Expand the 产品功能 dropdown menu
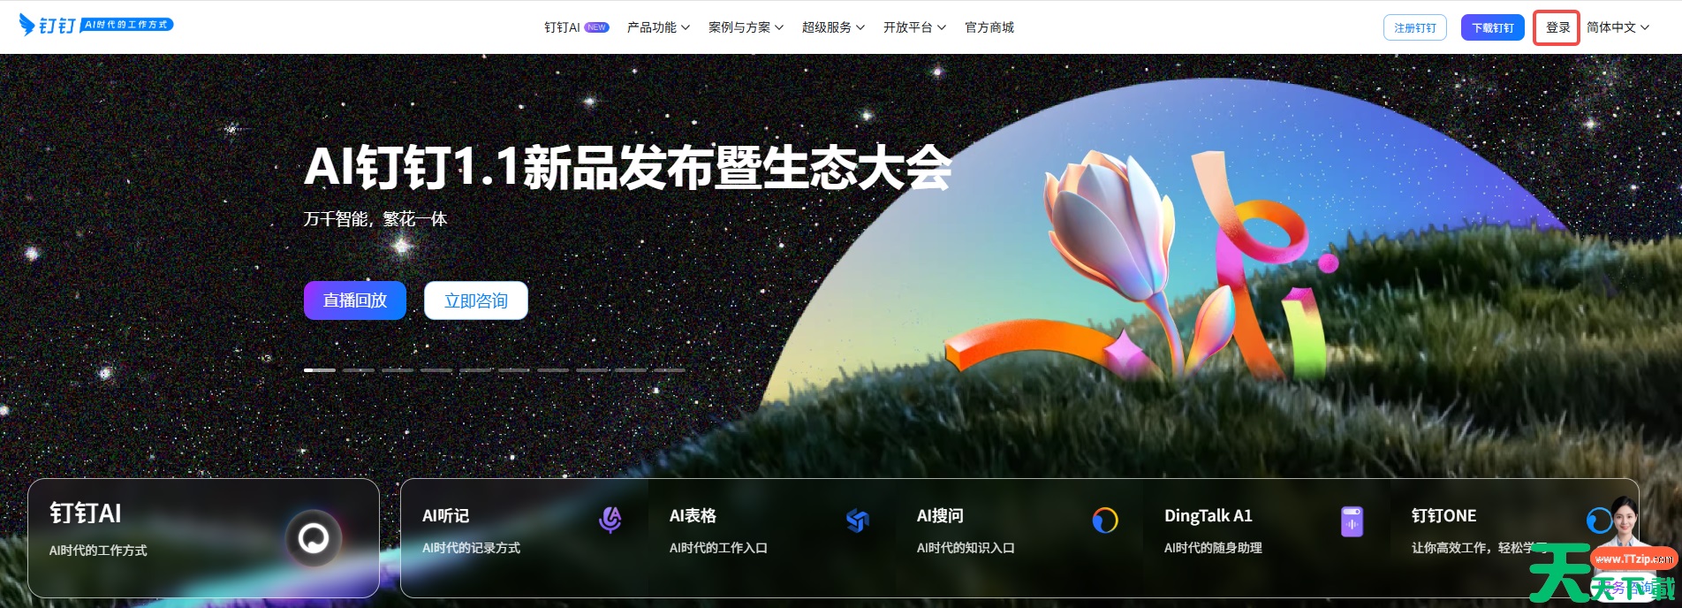 [658, 27]
